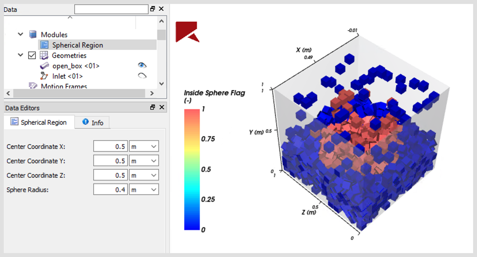Click the red Rocky logo

[x=187, y=32]
